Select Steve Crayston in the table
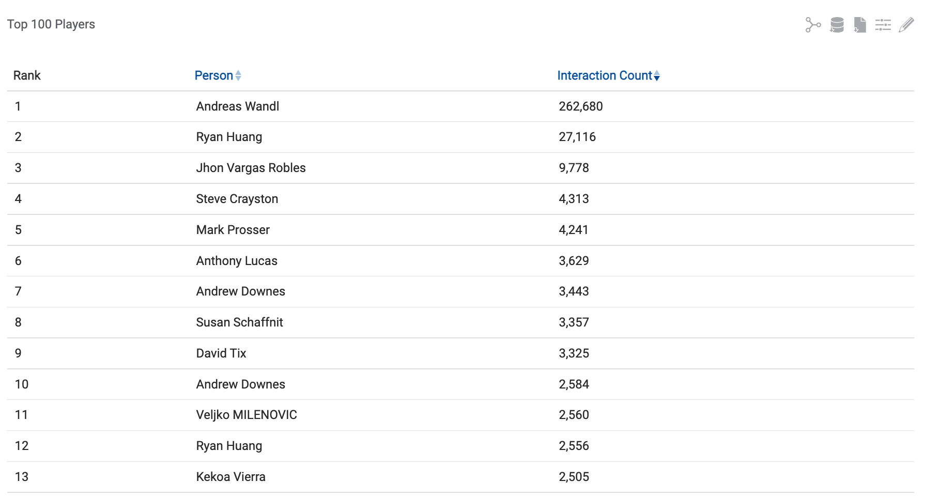This screenshot has width=925, height=497. [237, 199]
